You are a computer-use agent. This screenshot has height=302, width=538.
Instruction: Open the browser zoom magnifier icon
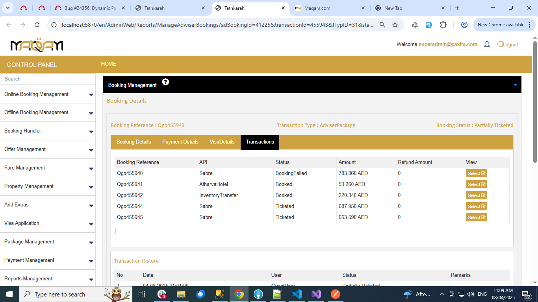point(382,25)
